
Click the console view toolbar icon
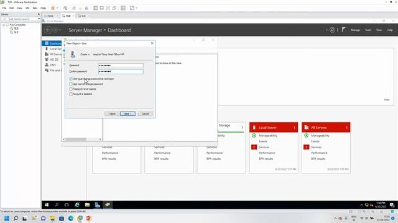click(x=123, y=8)
